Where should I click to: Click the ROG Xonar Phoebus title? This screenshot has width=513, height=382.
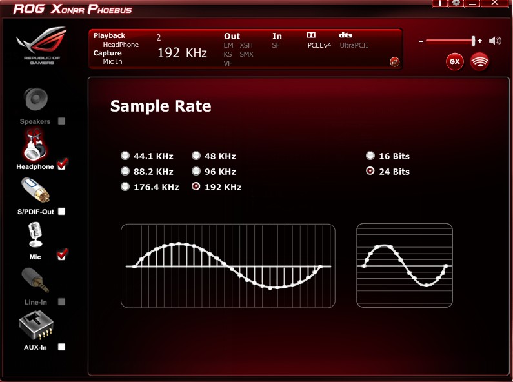[x=72, y=9]
